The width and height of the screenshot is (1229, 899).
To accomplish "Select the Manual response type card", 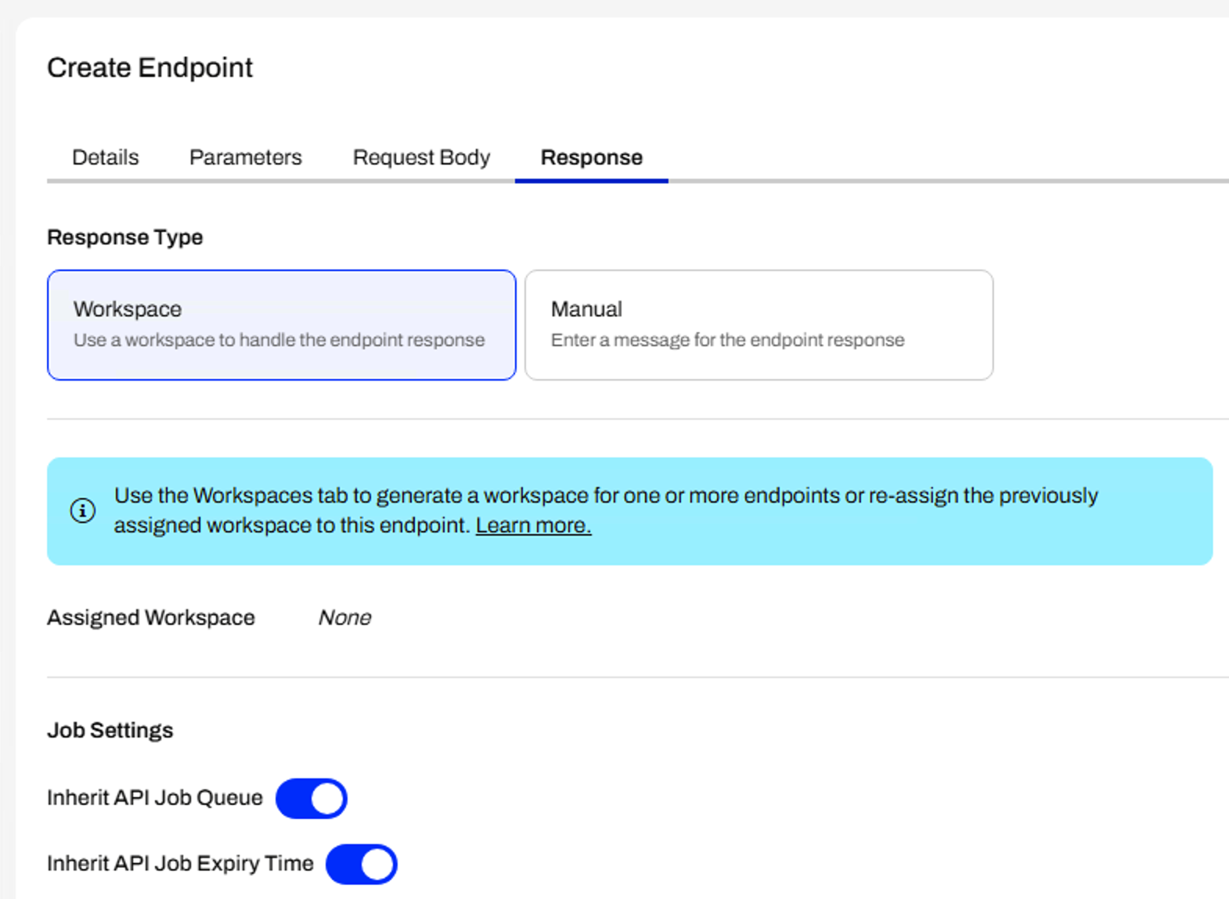I will [x=758, y=324].
